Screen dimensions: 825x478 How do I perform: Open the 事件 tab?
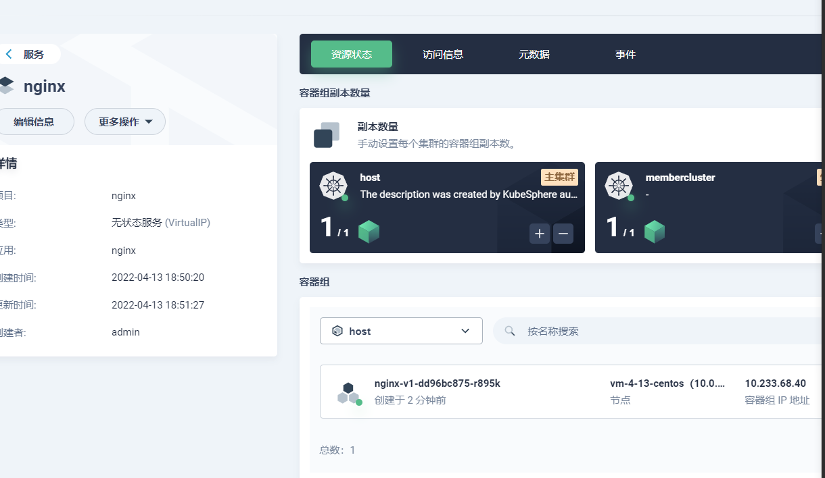626,54
